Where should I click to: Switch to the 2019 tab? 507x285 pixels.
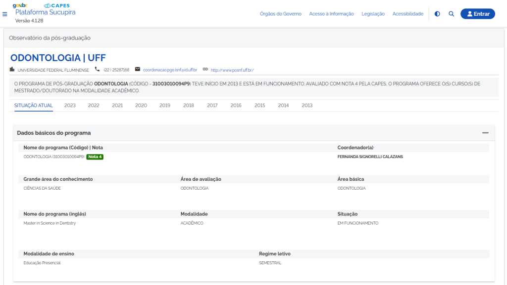pos(165,105)
